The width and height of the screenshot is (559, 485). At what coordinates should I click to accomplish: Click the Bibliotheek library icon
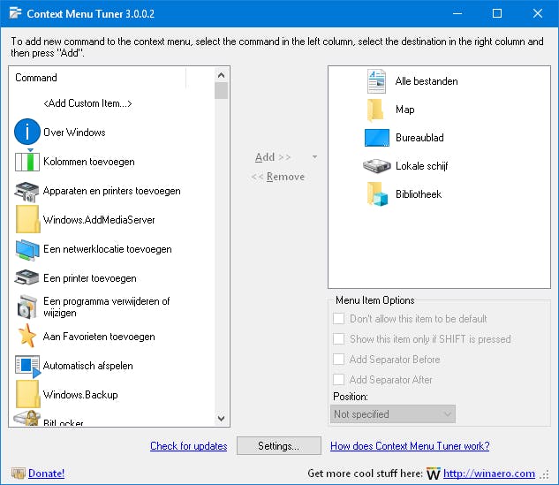click(377, 194)
